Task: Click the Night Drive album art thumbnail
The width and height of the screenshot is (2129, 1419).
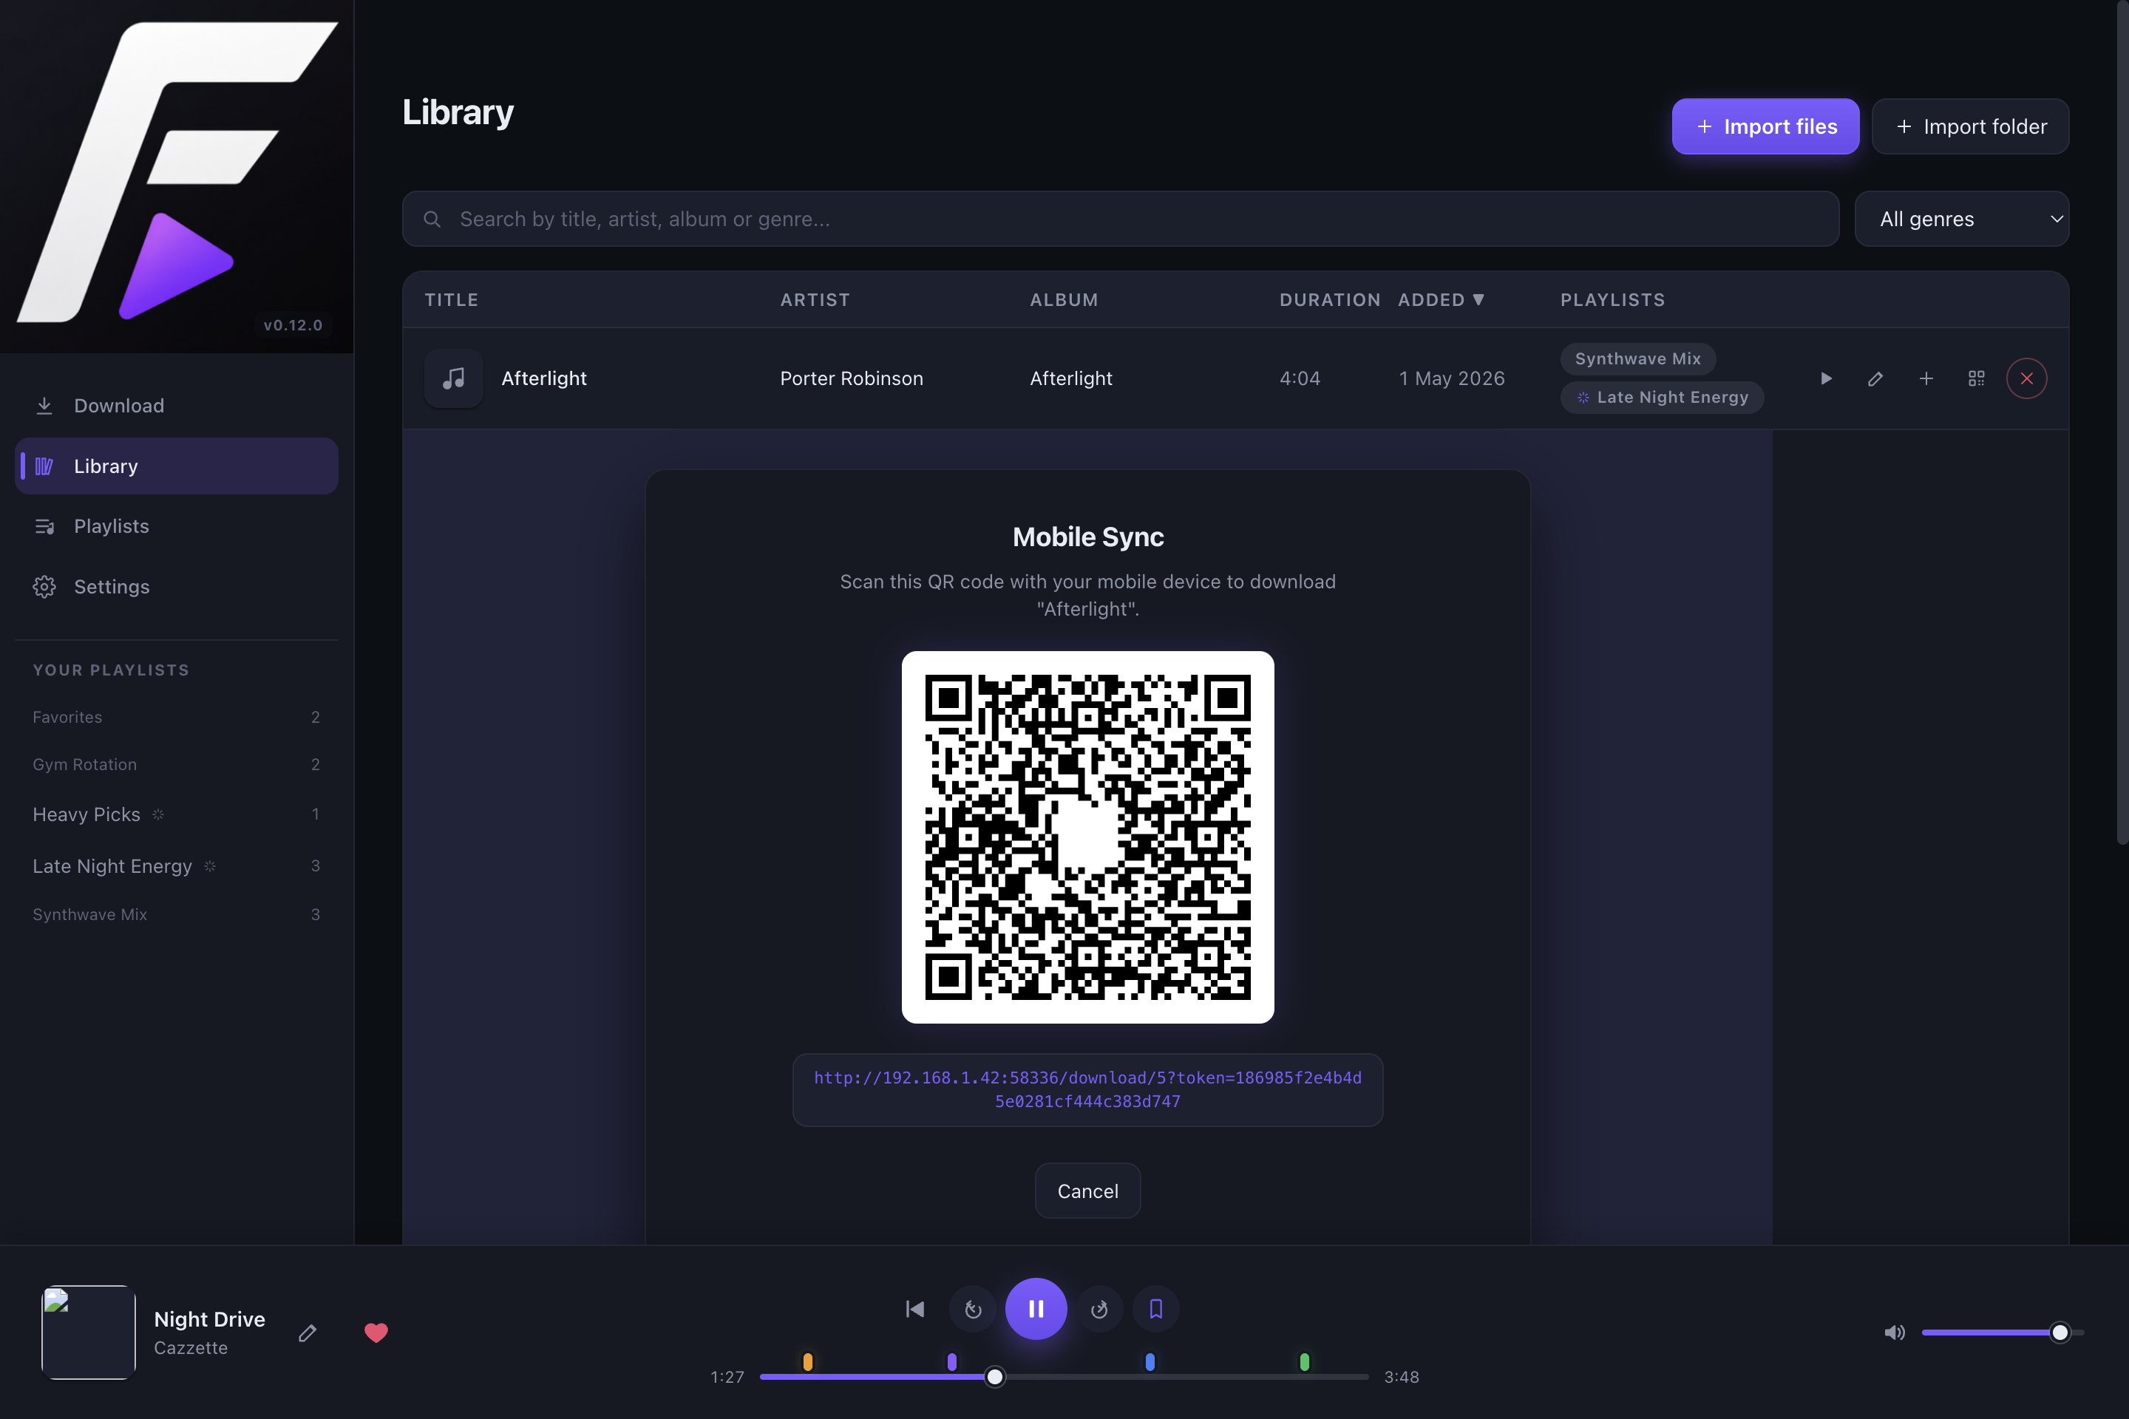Action: pyautogui.click(x=89, y=1332)
